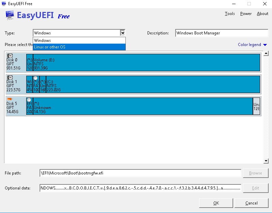Close the EasyUEFI window
The width and height of the screenshot is (272, 213).
click(x=265, y=4)
